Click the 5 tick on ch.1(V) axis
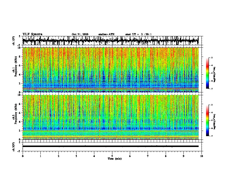227x175 pixels. (20, 36)
